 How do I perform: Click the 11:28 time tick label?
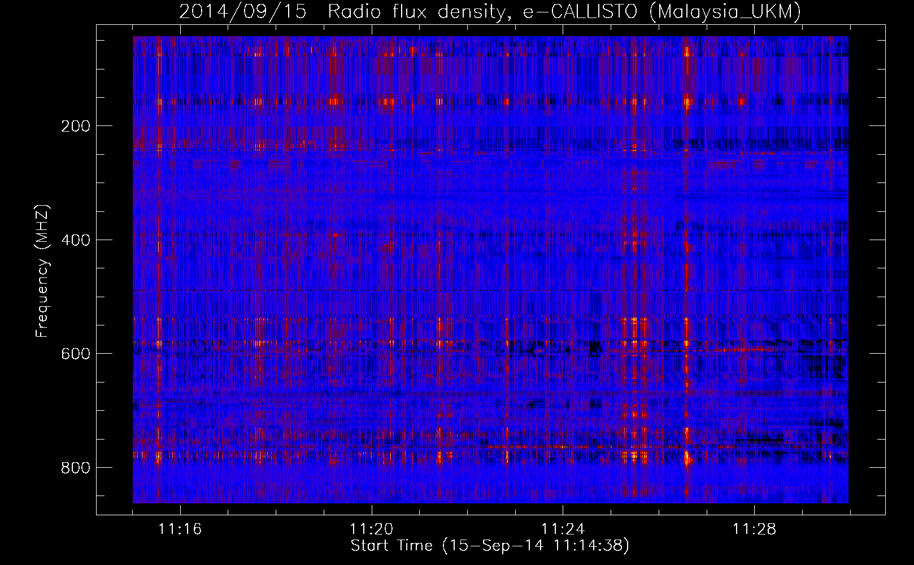754,529
